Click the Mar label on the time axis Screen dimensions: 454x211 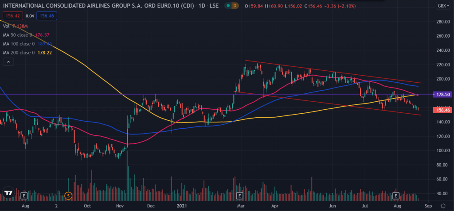coord(241,206)
